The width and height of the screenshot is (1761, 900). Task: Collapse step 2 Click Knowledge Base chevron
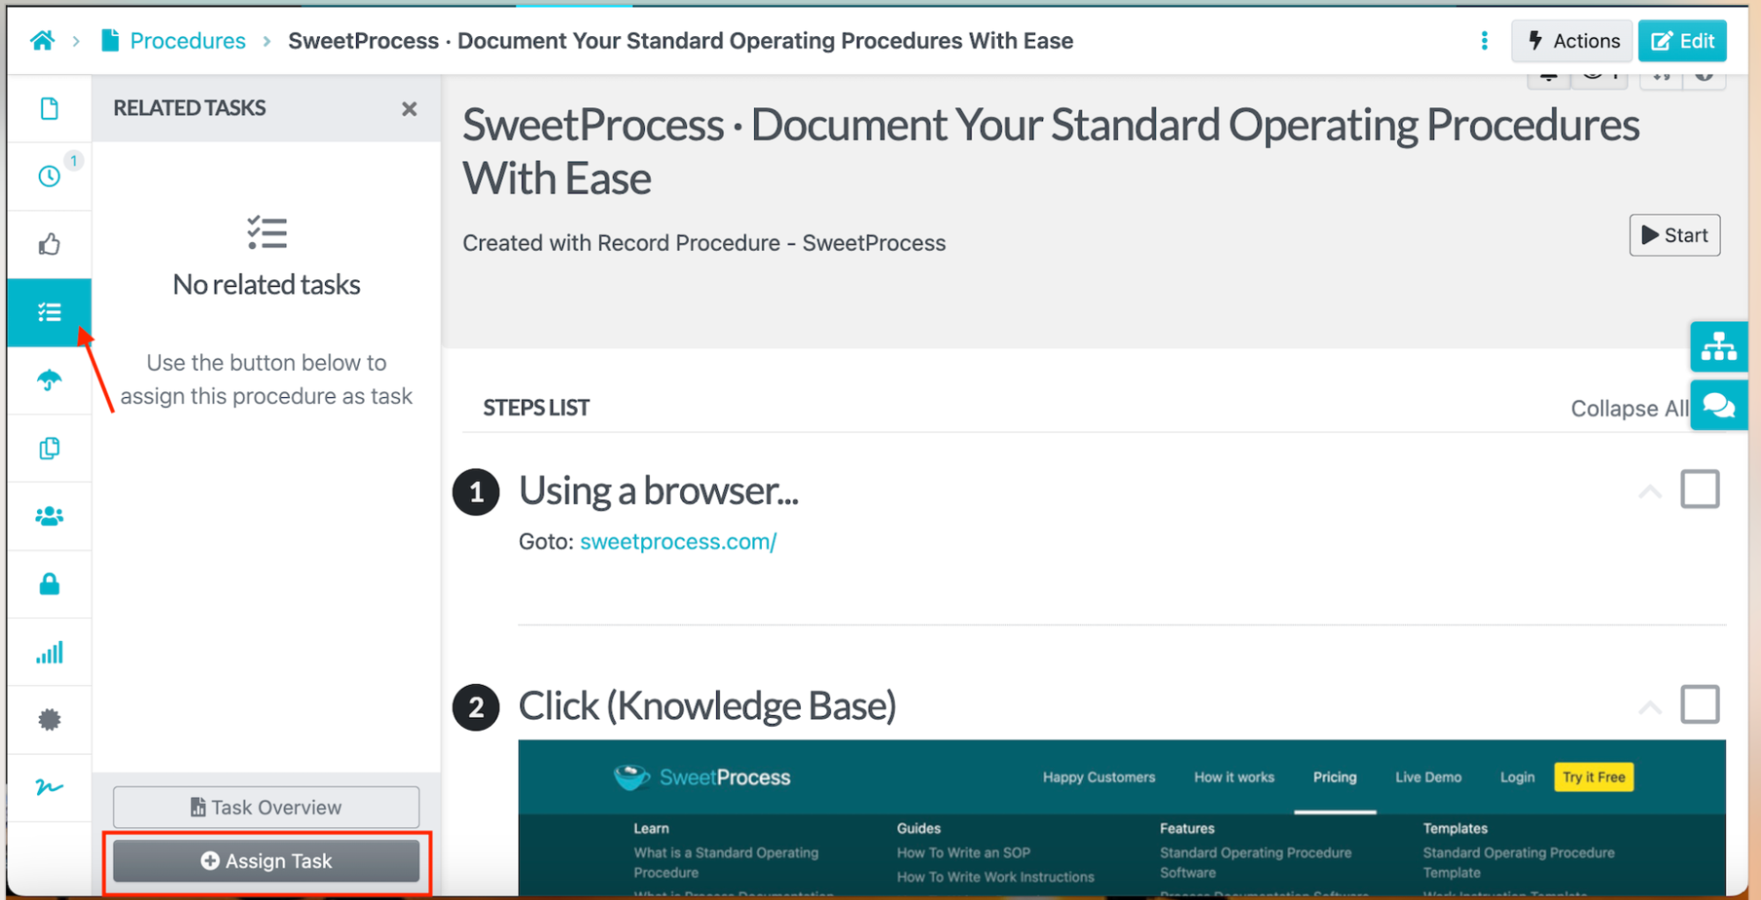pyautogui.click(x=1649, y=707)
